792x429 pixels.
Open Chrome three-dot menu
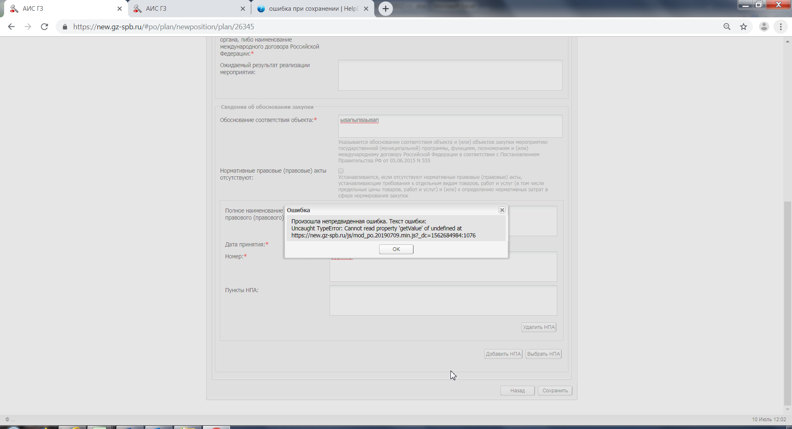coord(780,27)
